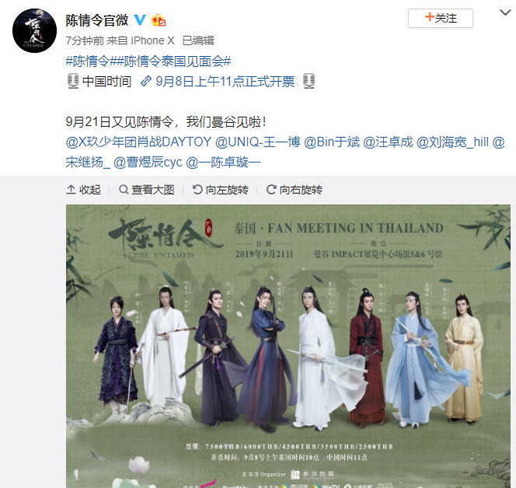The width and height of the screenshot is (516, 488).
Task: Visit @汪卓成 profile mention
Action: point(388,142)
